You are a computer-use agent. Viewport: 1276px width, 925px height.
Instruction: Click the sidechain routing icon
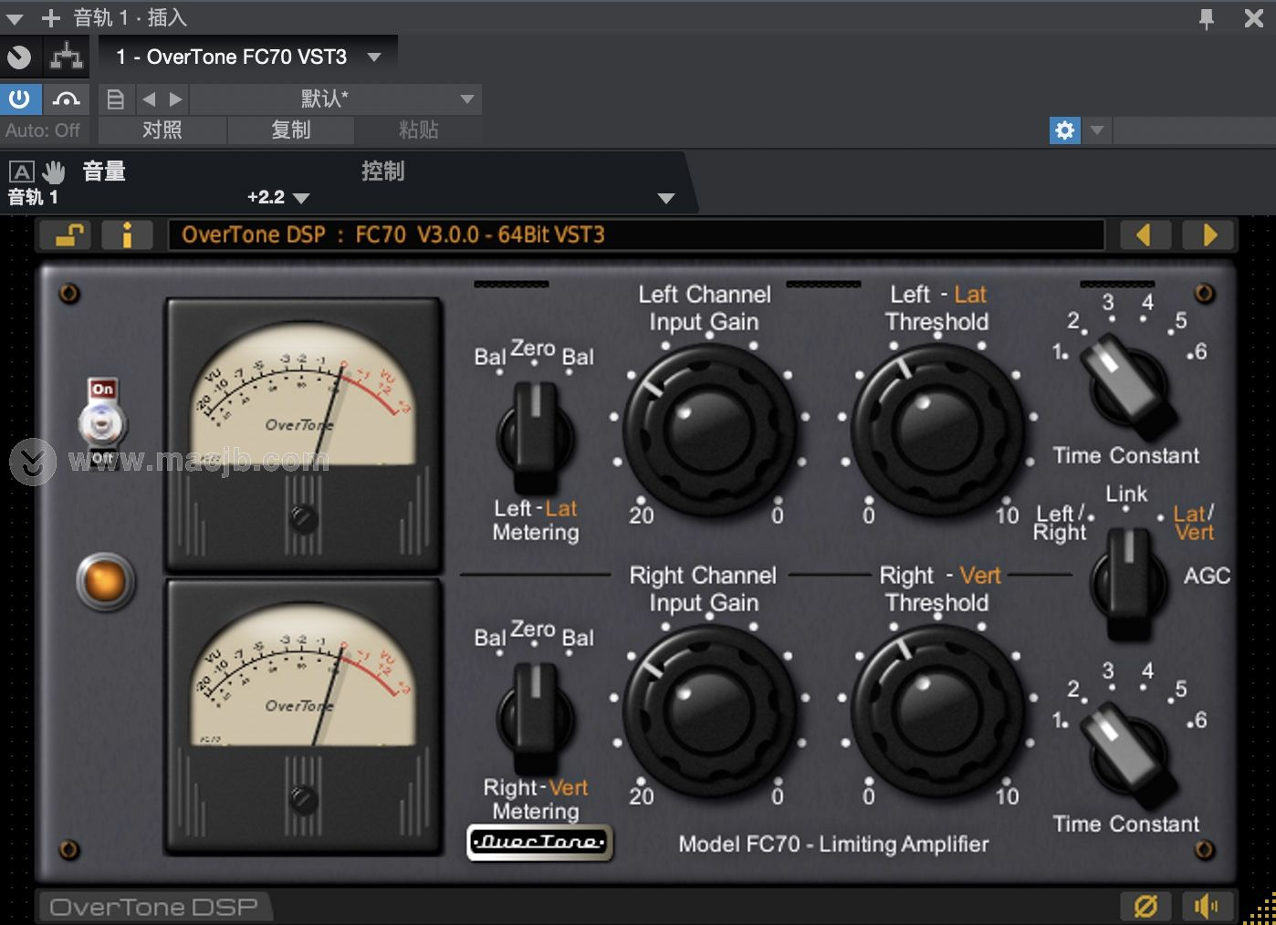pos(67,57)
